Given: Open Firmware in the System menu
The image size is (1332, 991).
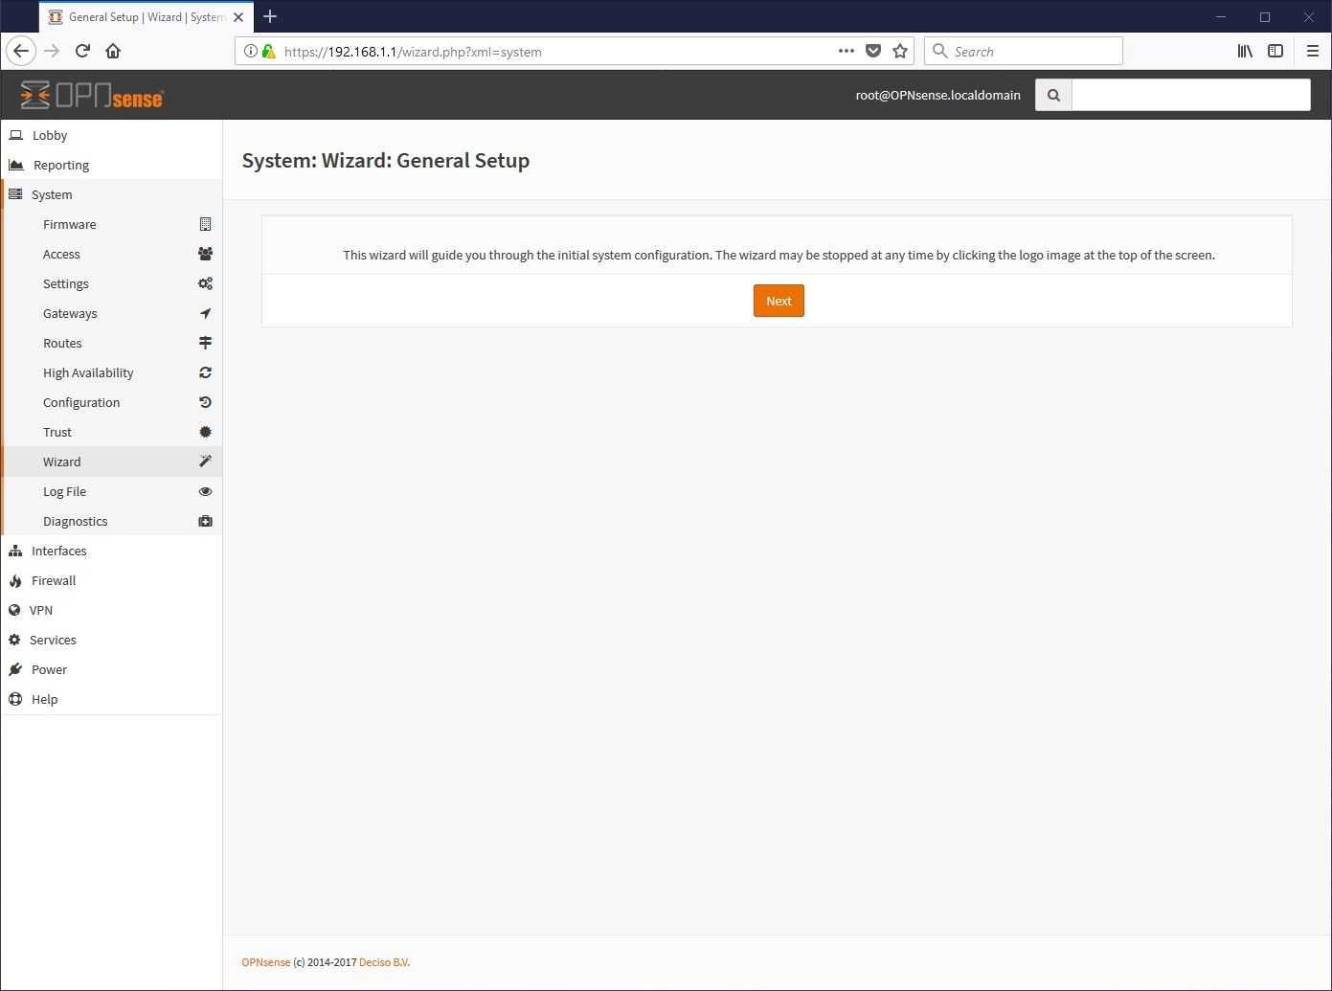Looking at the screenshot, I should (70, 224).
